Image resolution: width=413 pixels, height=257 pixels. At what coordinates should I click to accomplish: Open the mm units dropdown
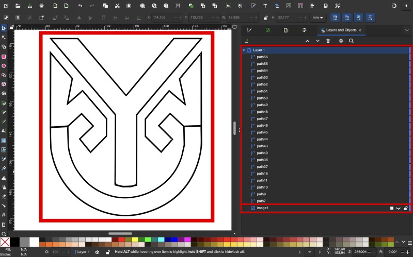317,18
